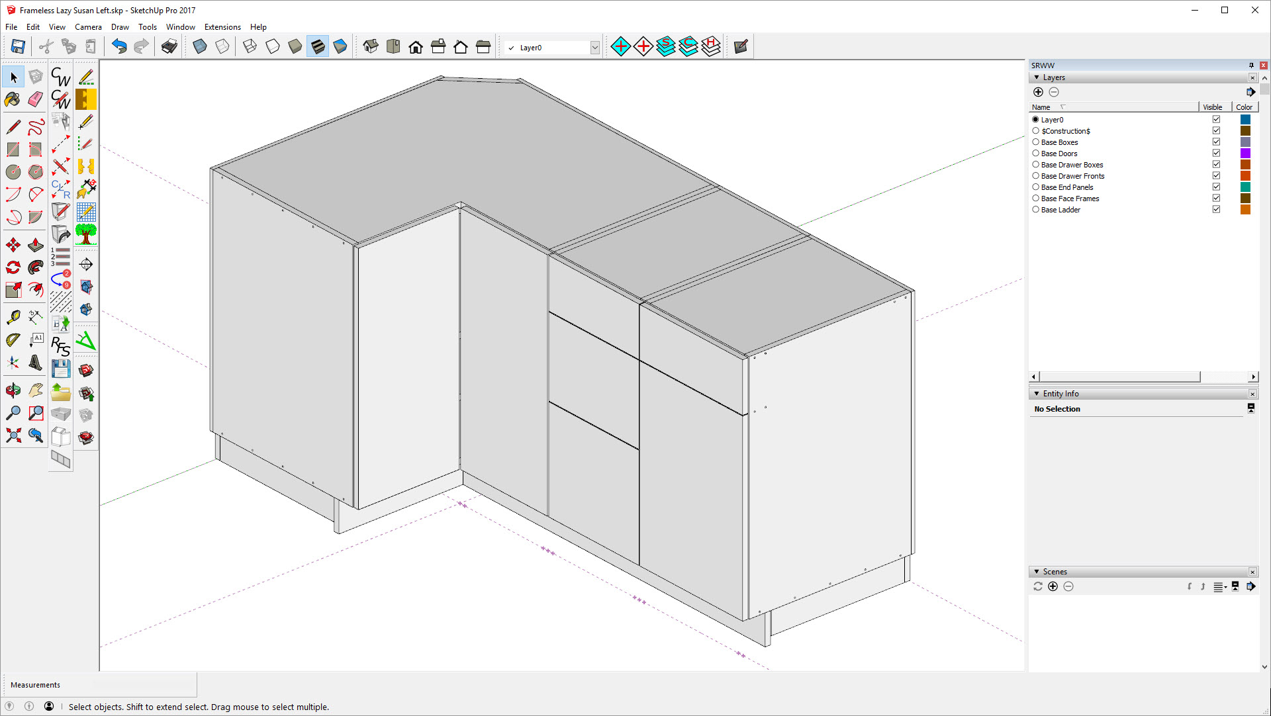Click the Iso standard view icon
Viewport: 1271px width, 716px height.
(371, 46)
